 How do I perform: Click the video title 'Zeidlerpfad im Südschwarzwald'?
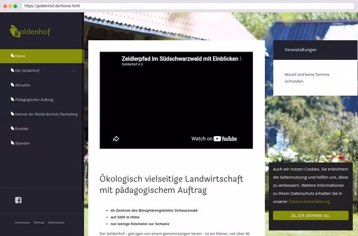click(x=182, y=59)
